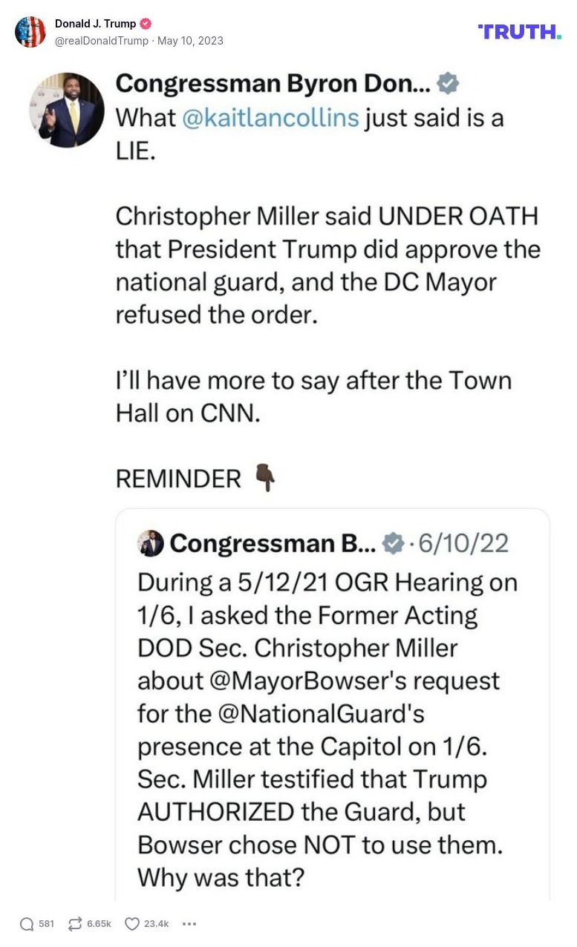Viewport: 577px width, 947px height.
Task: Select the Donald J. Trump display name
Action: click(95, 24)
